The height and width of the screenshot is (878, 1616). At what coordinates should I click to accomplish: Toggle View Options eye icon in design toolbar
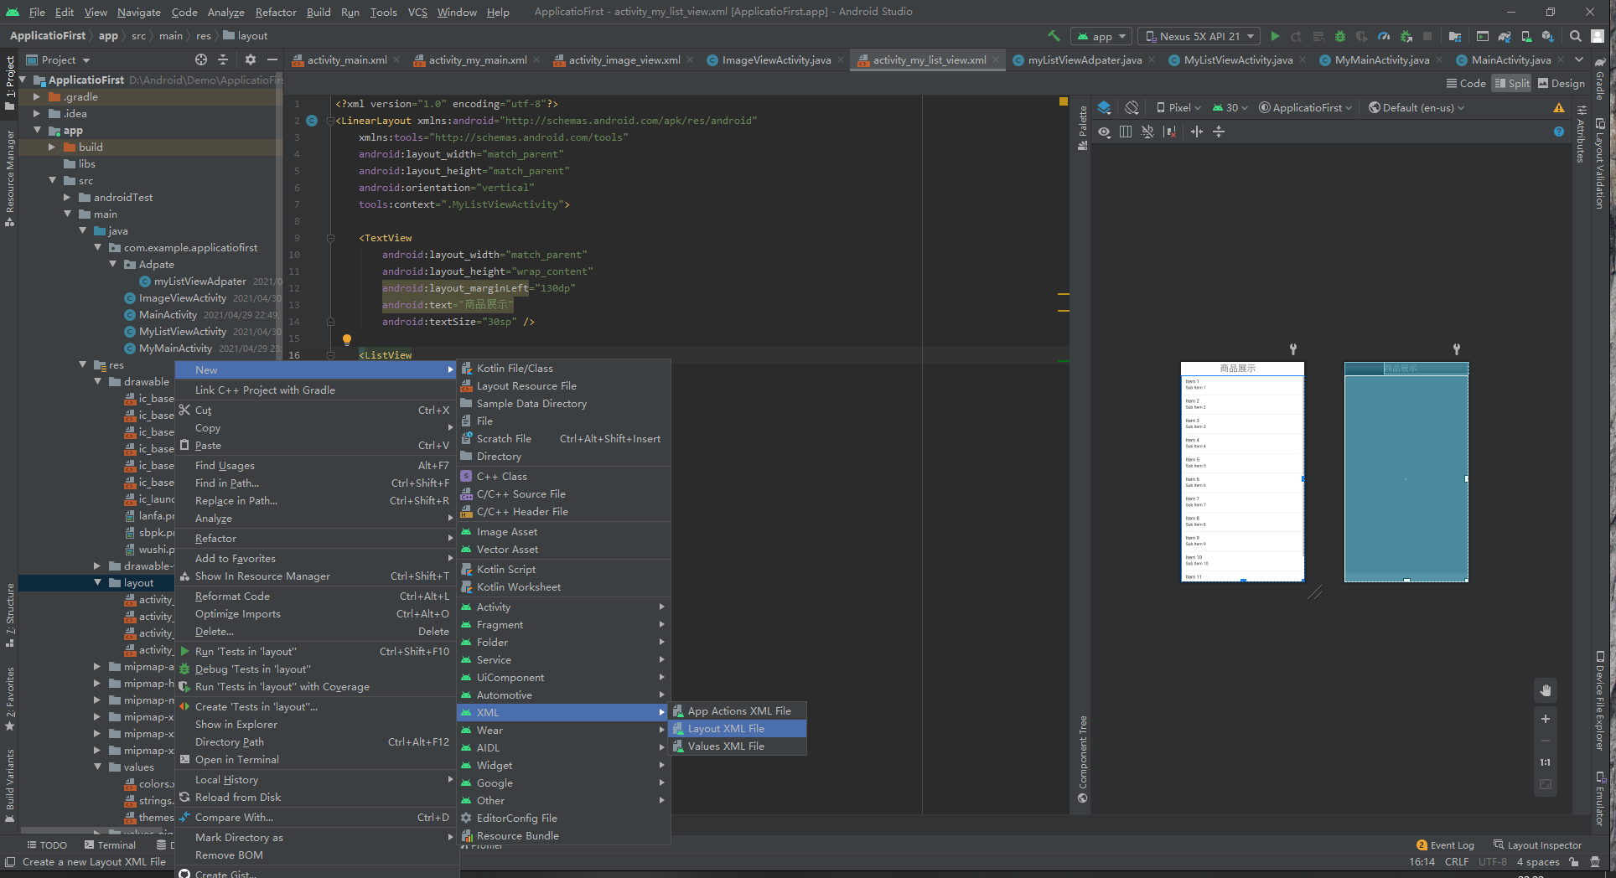(x=1104, y=132)
